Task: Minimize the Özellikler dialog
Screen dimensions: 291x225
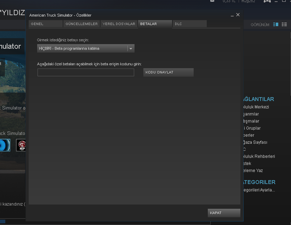Action: (232, 16)
